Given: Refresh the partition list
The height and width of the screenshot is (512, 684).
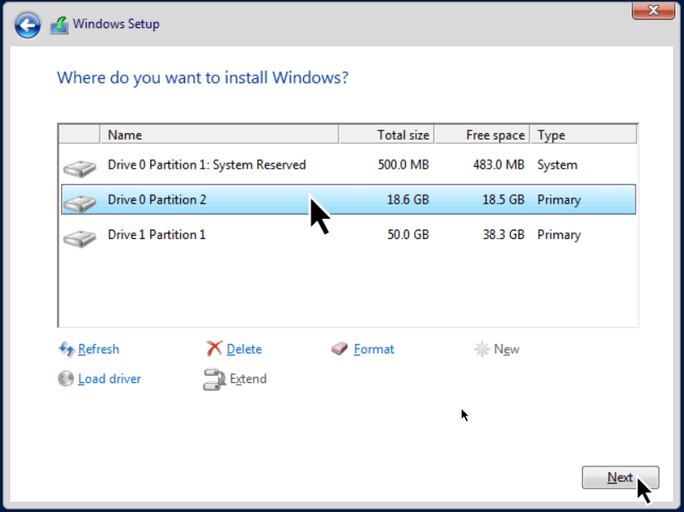Looking at the screenshot, I should [x=98, y=349].
